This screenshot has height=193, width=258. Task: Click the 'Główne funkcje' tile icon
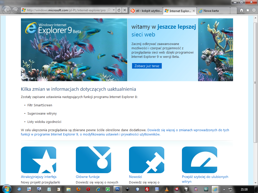93,160
